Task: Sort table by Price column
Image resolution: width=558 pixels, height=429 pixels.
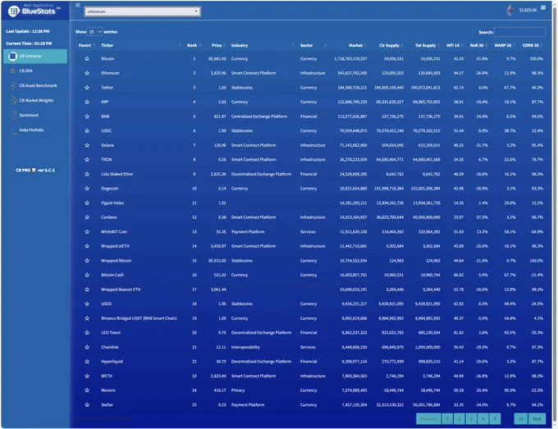Action: point(216,45)
